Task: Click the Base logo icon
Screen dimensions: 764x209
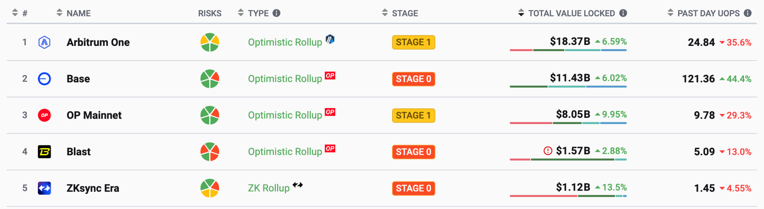Action: 44,79
